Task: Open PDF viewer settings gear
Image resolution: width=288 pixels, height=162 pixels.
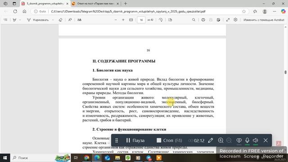Action: pos(235,20)
